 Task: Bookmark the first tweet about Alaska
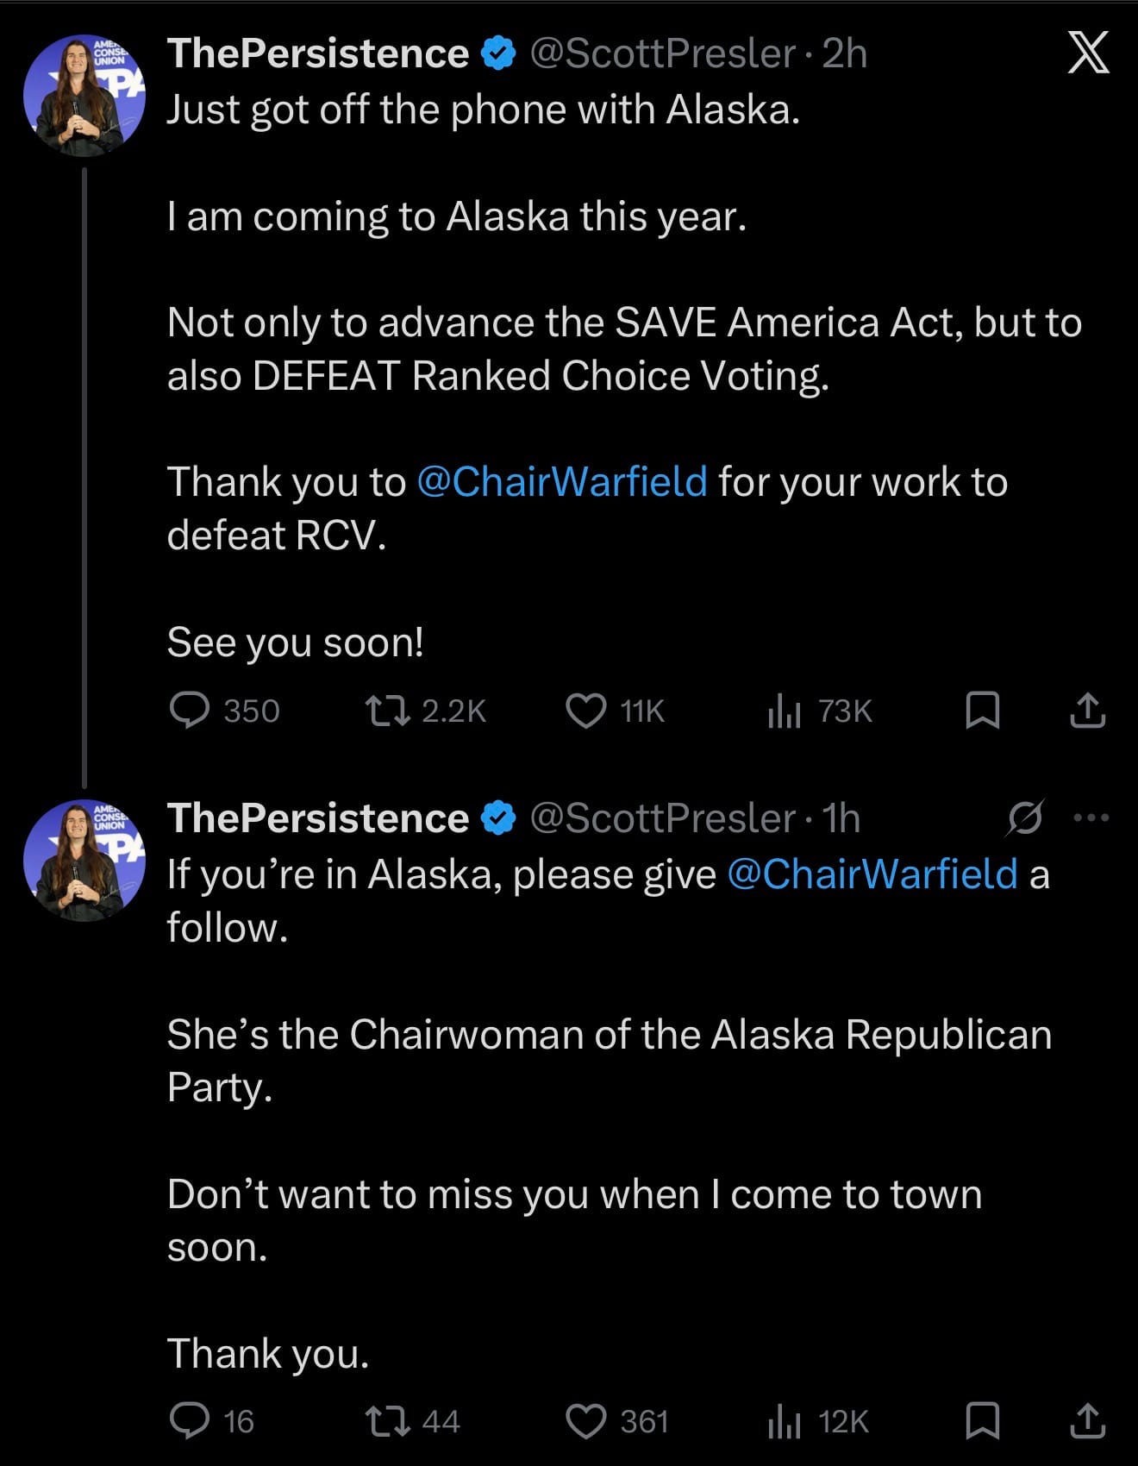click(982, 711)
